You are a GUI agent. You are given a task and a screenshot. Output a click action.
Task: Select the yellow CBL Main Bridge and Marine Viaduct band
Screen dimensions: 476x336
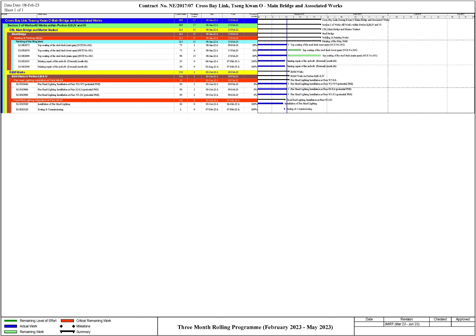[131, 30]
